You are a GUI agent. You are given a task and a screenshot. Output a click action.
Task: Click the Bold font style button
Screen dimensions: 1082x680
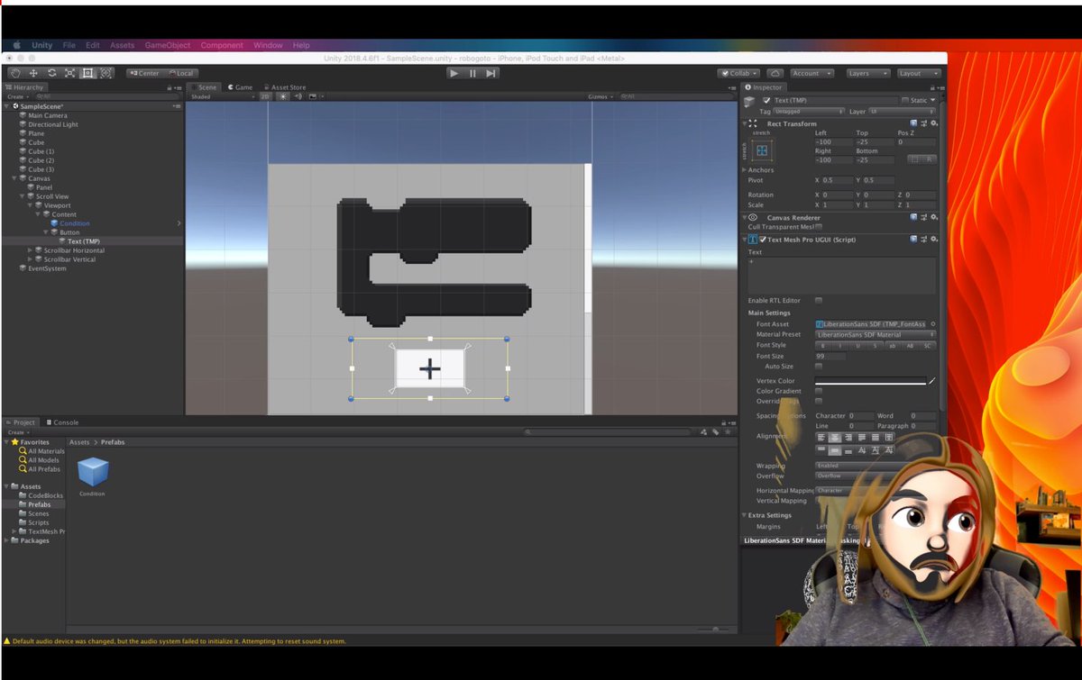821,346
